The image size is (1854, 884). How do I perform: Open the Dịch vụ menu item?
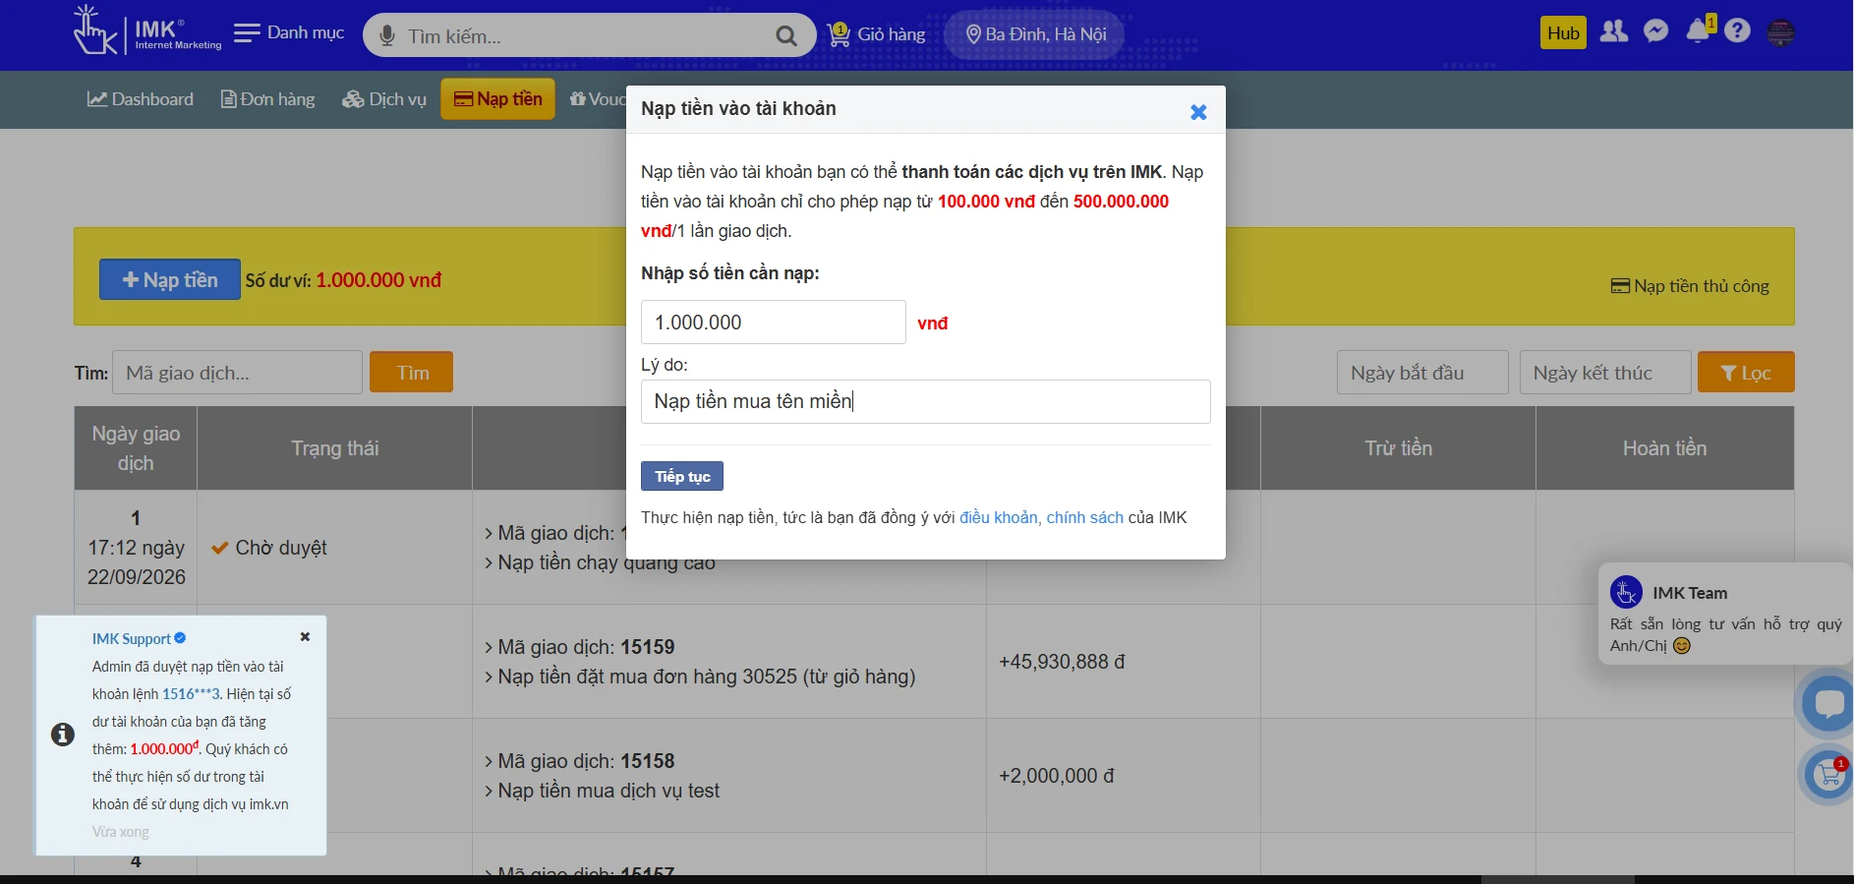pos(384,99)
